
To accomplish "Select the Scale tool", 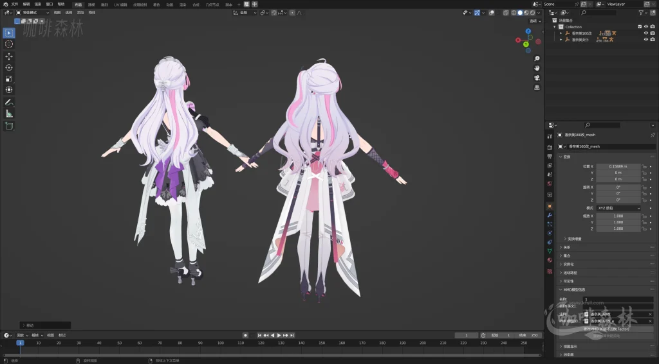I will (x=9, y=79).
